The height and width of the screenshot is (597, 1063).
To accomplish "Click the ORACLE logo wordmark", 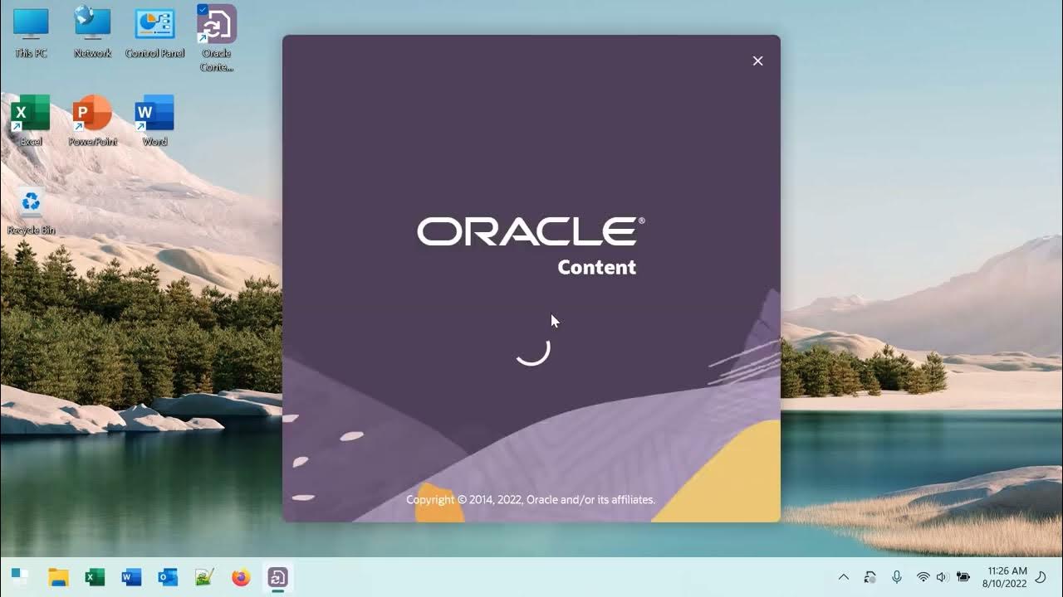I will point(531,231).
